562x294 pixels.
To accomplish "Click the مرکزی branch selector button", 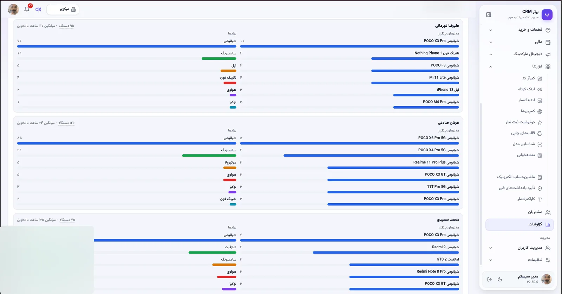I will pyautogui.click(x=63, y=9).
